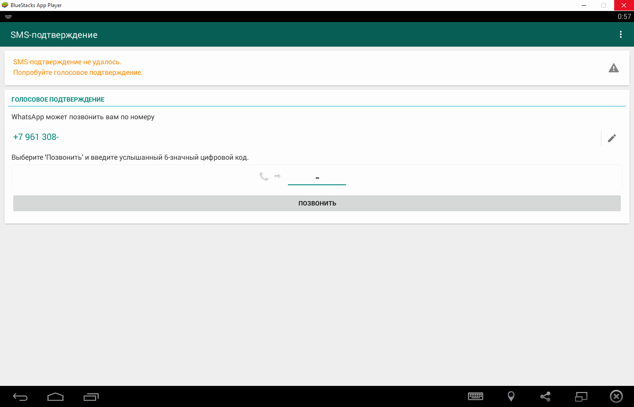Open the BlueStacks location pin icon
Viewport: 634px width, 407px height.
click(x=511, y=396)
